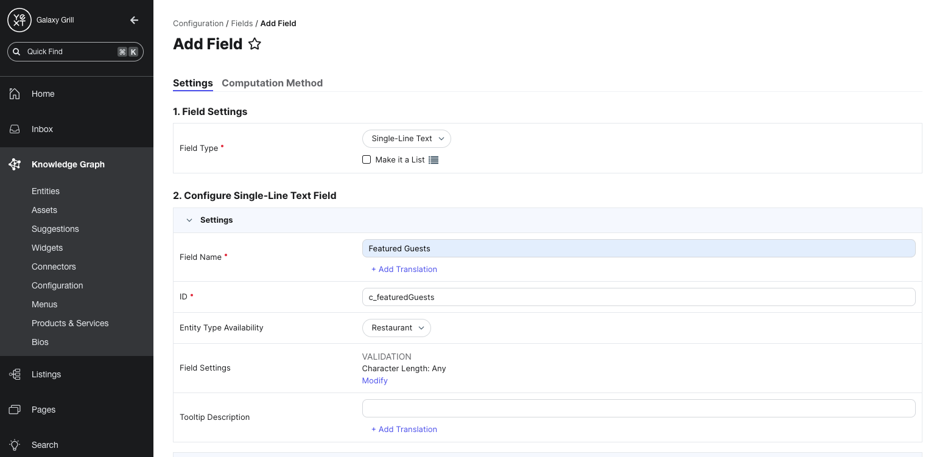The height and width of the screenshot is (457, 934).
Task: Favorite Add Field with the star icon
Action: 255,43
